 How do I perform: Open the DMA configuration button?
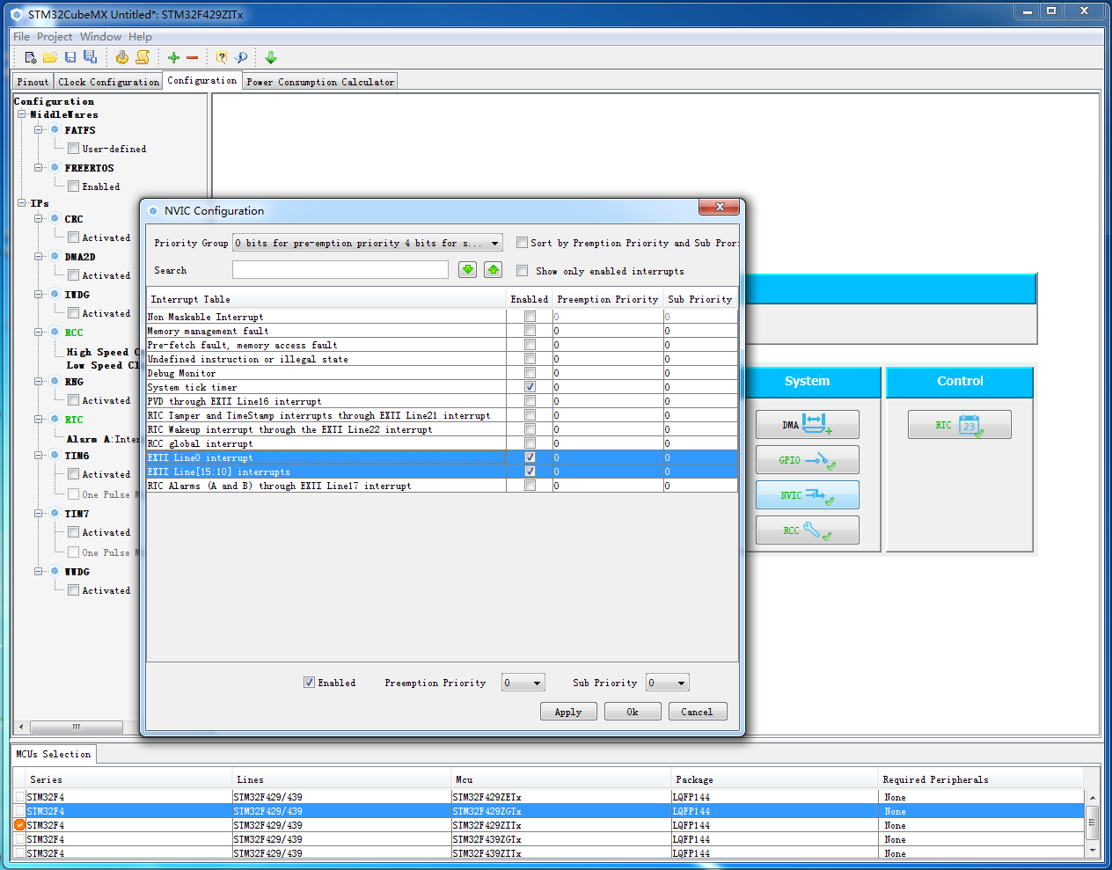point(808,425)
